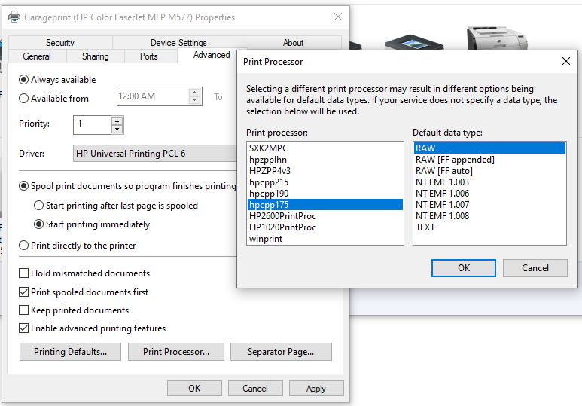Click Cancel in Print Processor dialog
Screen dimensions: 582x406
tap(535, 268)
